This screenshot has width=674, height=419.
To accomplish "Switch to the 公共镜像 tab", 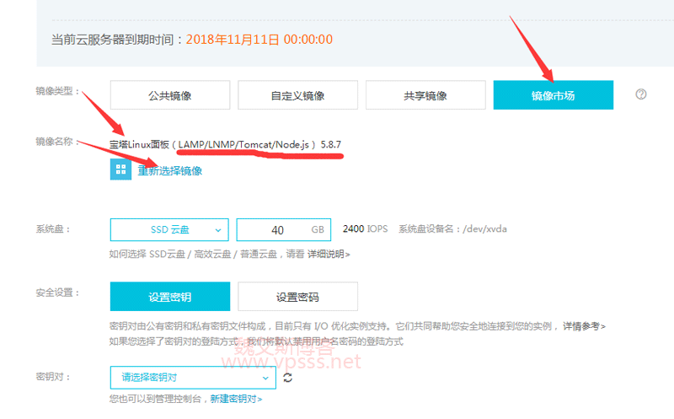I will tap(169, 95).
